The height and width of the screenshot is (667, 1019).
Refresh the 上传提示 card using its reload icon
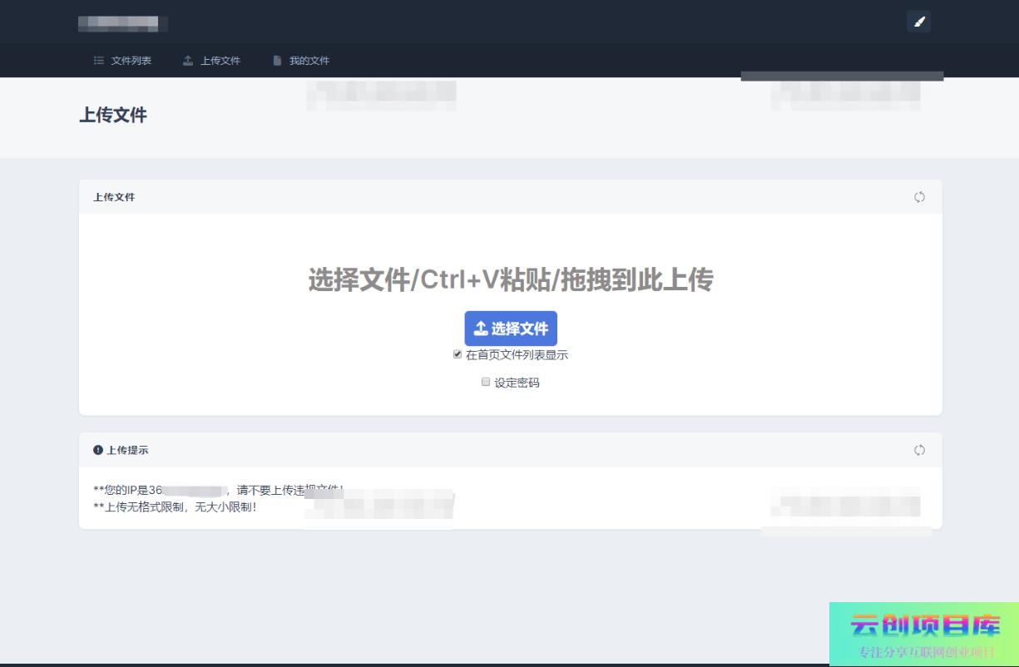tap(919, 450)
